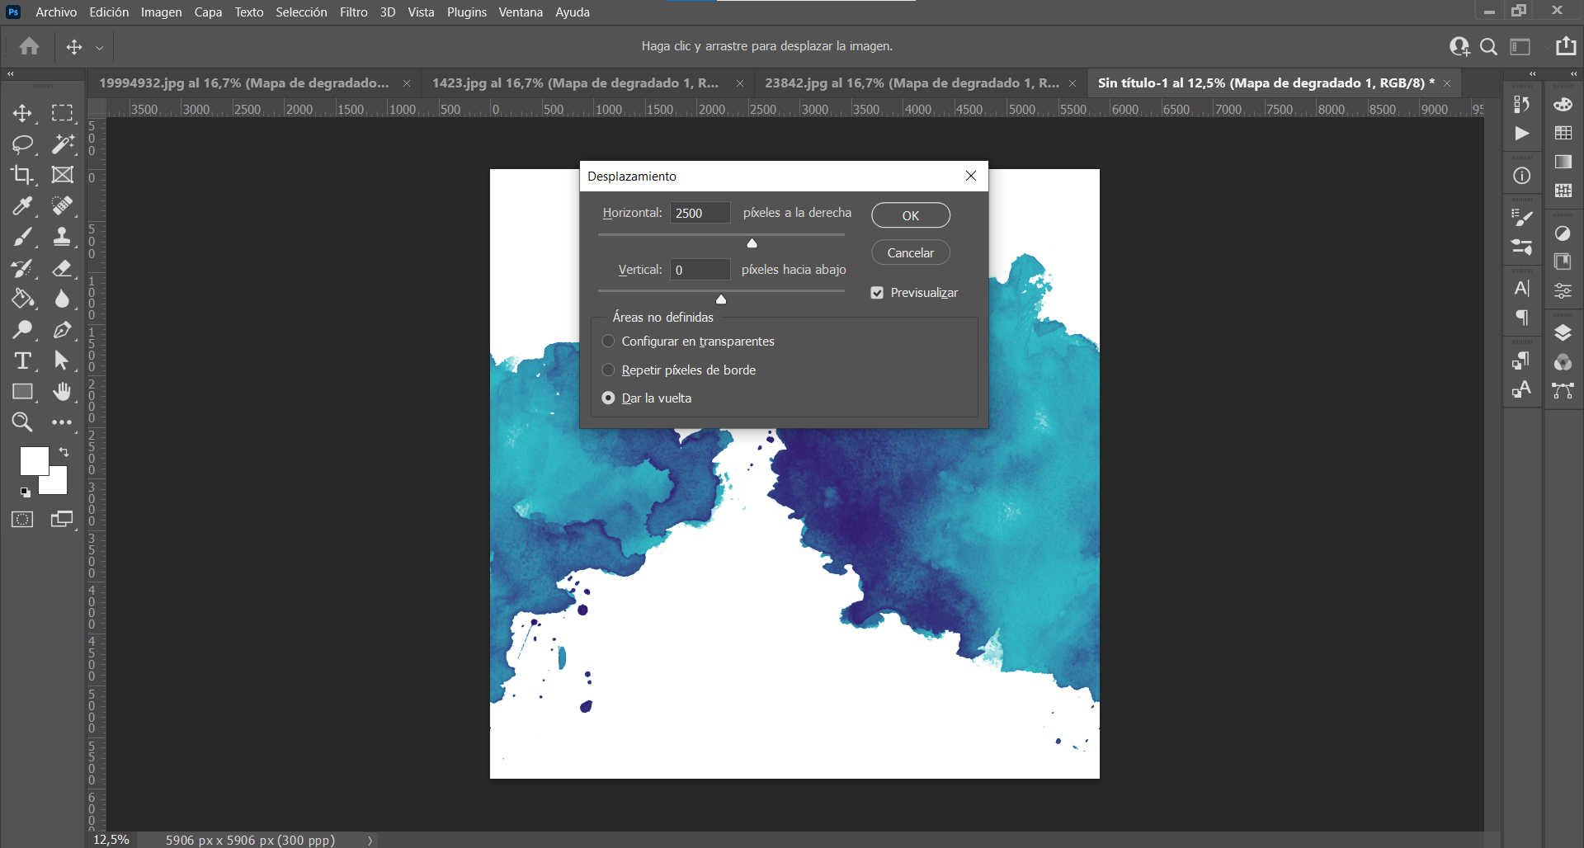Select the Paint Bucket tool
Image resolution: width=1584 pixels, height=848 pixels.
[x=22, y=299]
